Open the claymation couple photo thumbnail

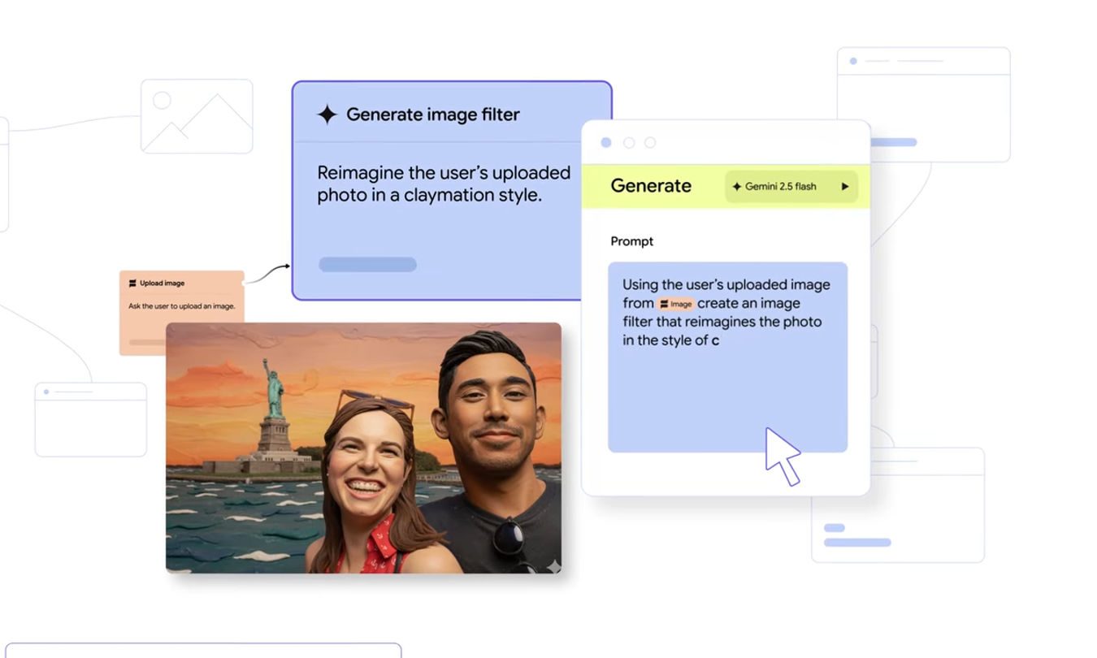click(363, 448)
